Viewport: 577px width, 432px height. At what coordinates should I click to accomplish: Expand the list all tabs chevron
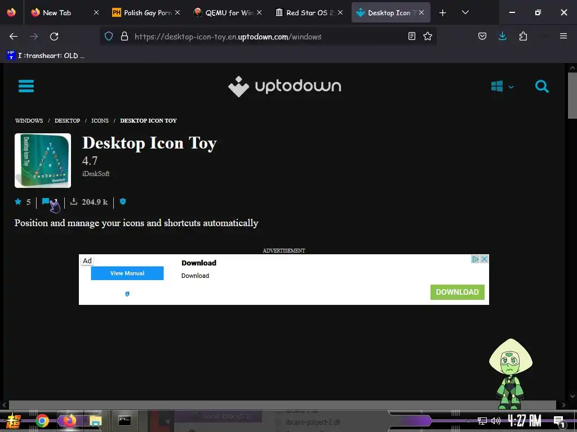[x=465, y=12]
